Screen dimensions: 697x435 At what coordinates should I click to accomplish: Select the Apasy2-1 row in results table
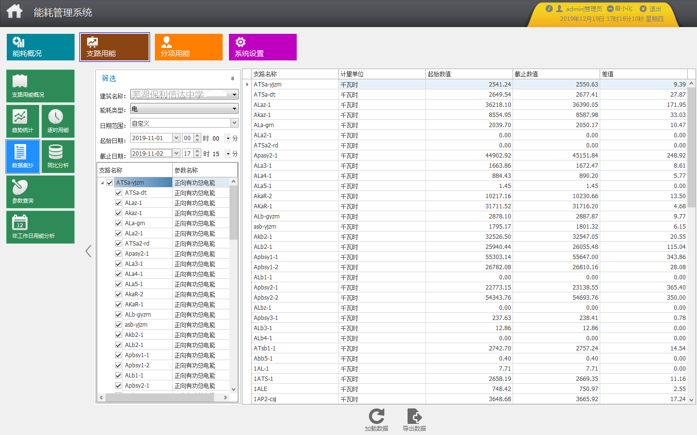469,155
